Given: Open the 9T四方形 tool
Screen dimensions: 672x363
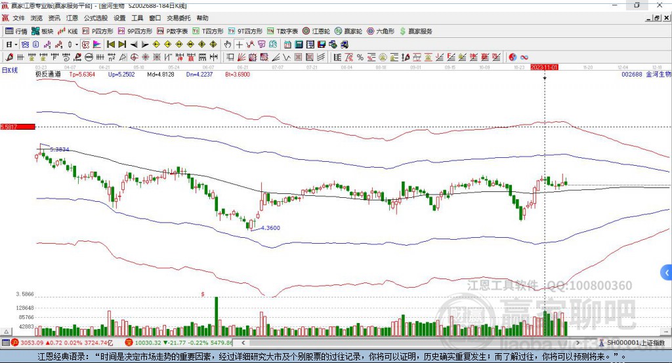Looking at the screenshot, I should pyautogui.click(x=245, y=31).
